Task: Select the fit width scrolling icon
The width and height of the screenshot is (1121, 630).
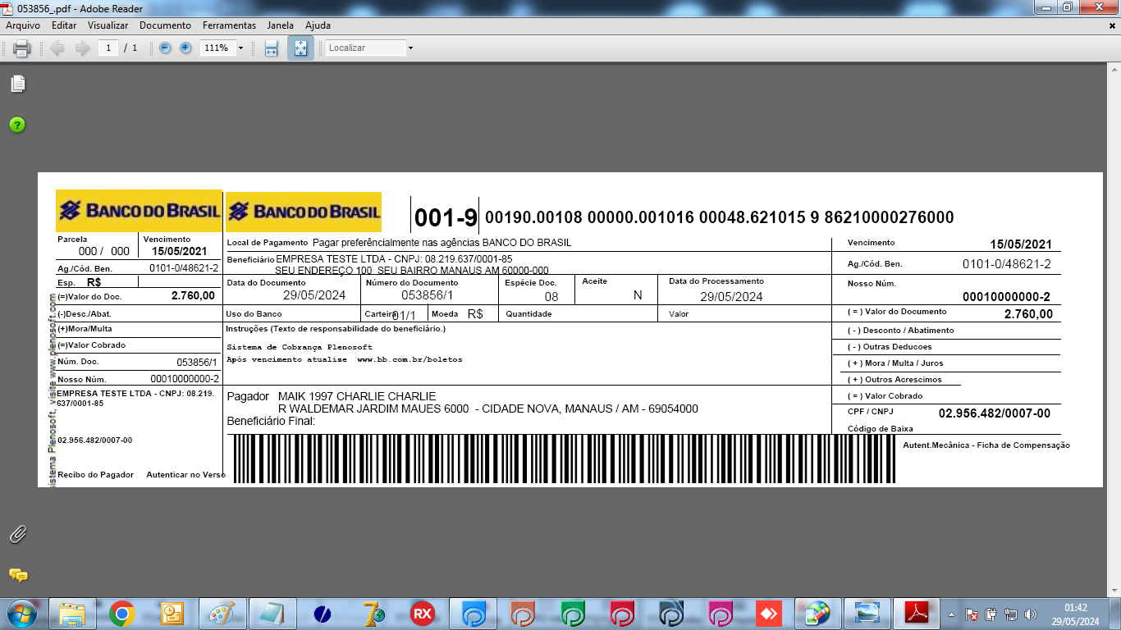Action: click(272, 48)
